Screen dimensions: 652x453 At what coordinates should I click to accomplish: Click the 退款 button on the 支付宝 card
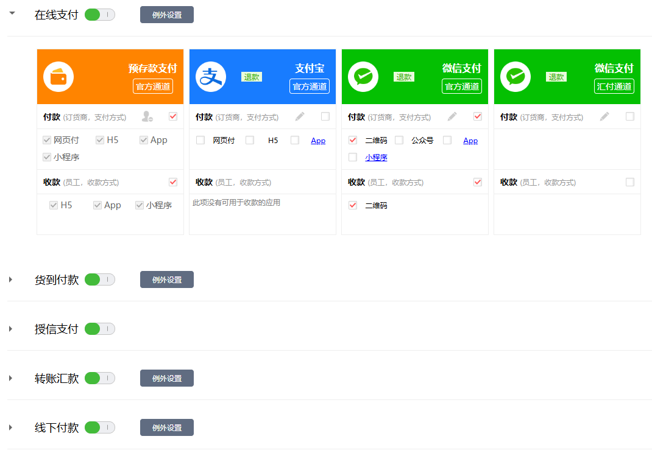[x=251, y=77]
